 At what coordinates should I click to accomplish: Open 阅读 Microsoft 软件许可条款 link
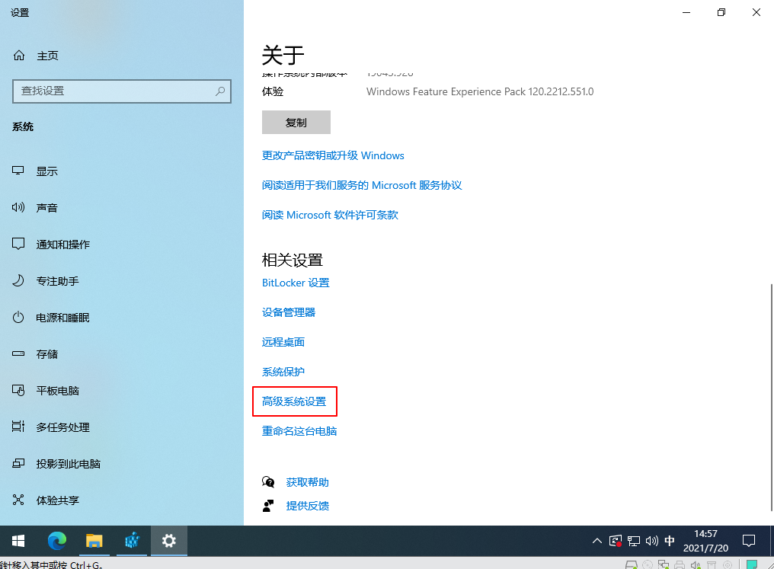click(330, 215)
